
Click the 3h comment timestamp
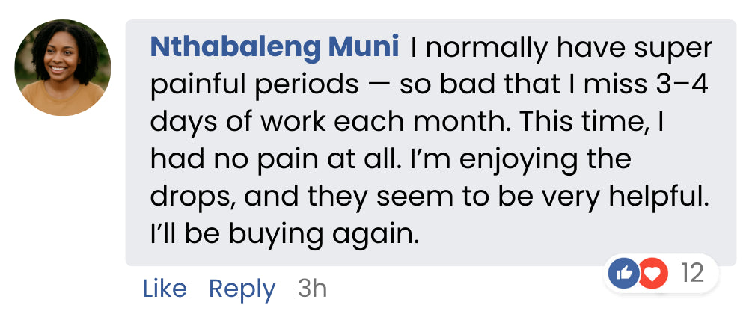coord(312,289)
